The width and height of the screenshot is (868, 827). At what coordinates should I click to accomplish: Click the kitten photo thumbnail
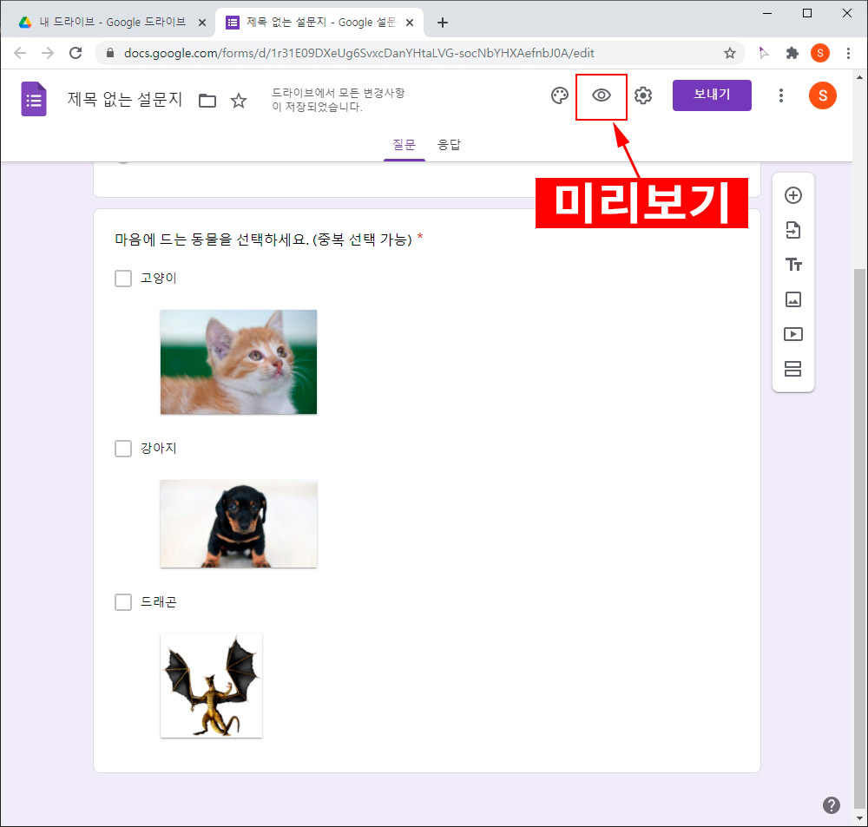[x=239, y=361]
